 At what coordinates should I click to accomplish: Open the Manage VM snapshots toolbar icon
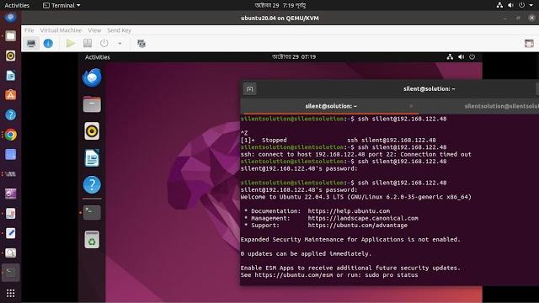pos(141,44)
